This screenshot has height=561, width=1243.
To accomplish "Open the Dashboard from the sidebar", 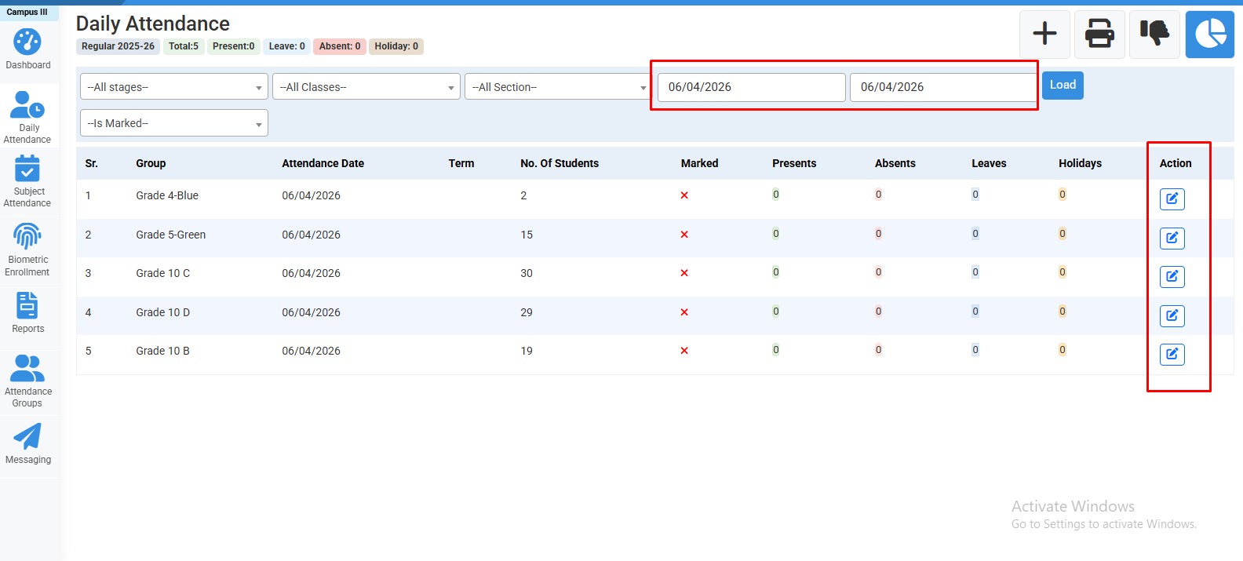I will tap(28, 49).
